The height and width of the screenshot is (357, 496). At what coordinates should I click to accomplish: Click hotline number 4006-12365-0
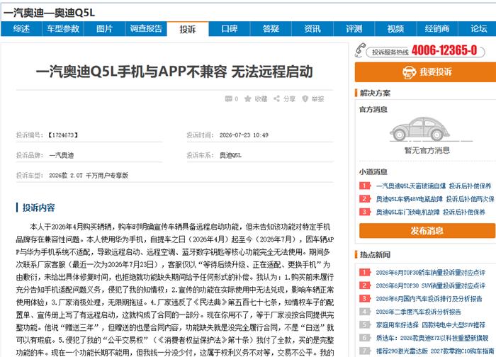click(x=444, y=50)
